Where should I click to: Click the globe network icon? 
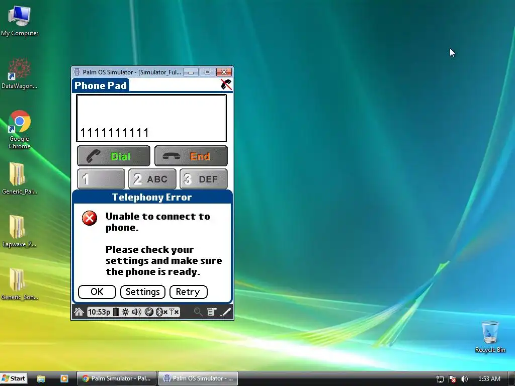click(x=149, y=312)
